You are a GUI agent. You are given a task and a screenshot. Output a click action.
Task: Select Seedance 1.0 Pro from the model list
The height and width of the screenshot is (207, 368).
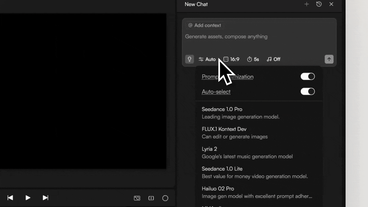pyautogui.click(x=222, y=109)
